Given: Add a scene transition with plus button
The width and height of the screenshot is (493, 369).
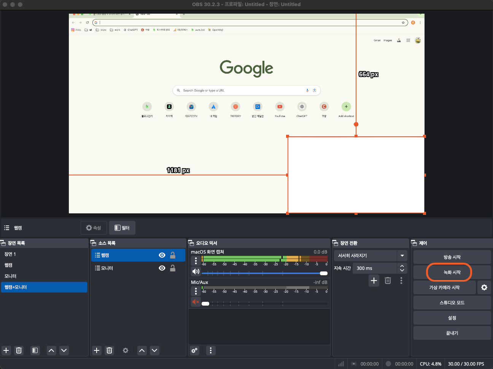Looking at the screenshot, I should click(374, 281).
